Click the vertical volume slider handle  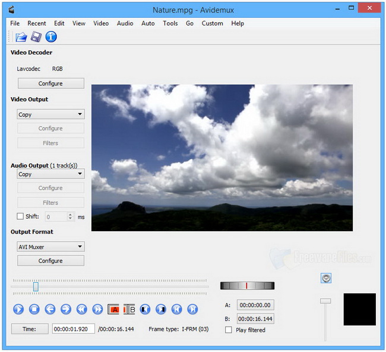325,301
